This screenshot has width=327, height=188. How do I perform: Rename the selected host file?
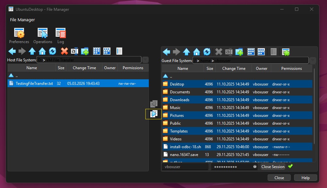click(74, 51)
